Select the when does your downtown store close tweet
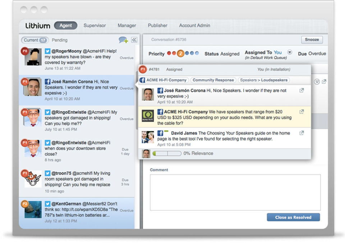Viewport: 345px width, 243px height. point(77,151)
